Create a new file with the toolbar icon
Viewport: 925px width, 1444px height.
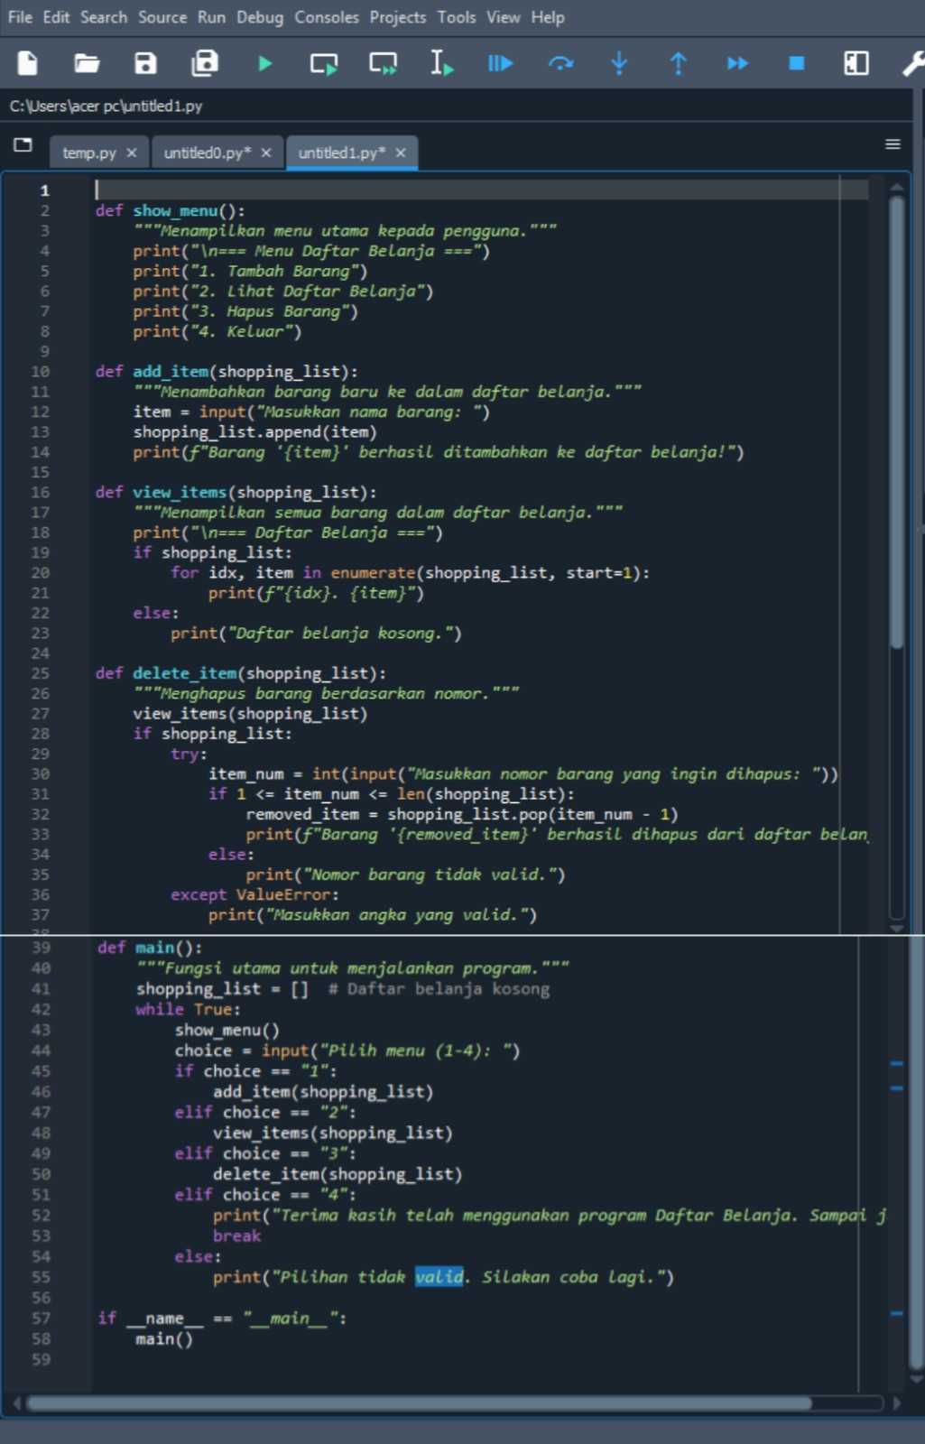28,63
